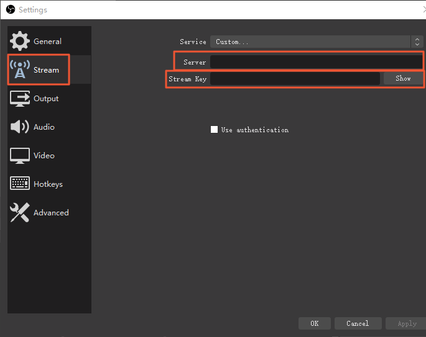
Task: Open the Output monitor icon
Action: point(20,99)
